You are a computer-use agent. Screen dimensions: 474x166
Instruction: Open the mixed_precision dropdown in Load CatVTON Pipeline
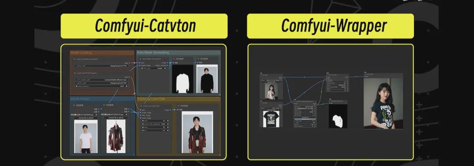coord(101,86)
